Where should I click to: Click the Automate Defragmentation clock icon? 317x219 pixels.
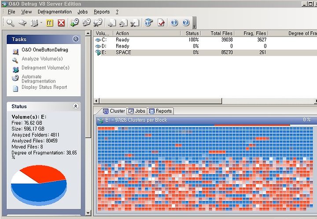(15, 78)
